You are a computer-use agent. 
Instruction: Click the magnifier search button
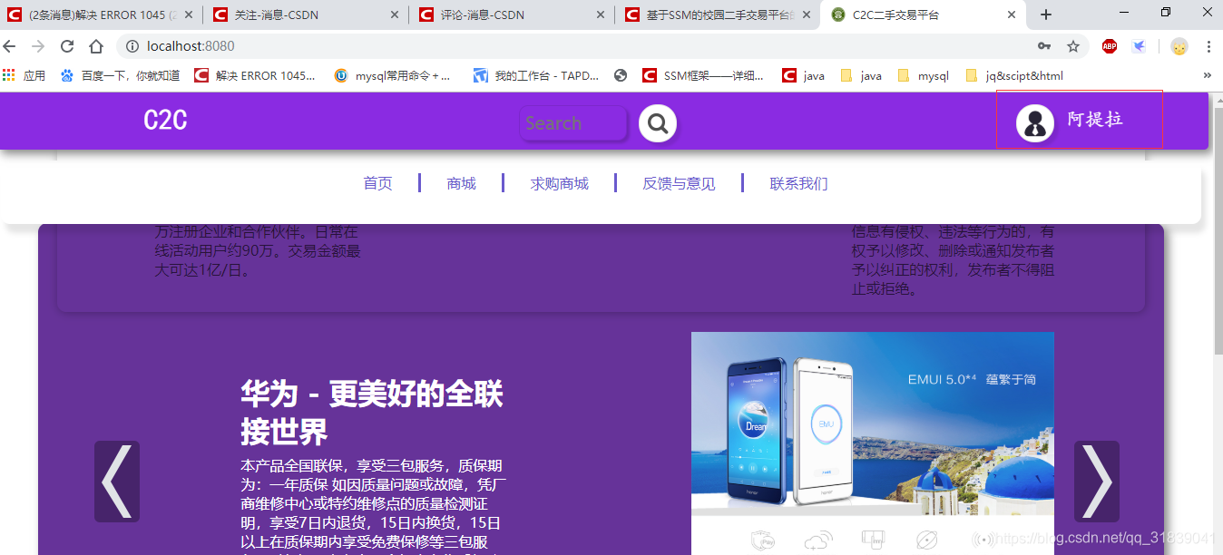pyautogui.click(x=658, y=123)
